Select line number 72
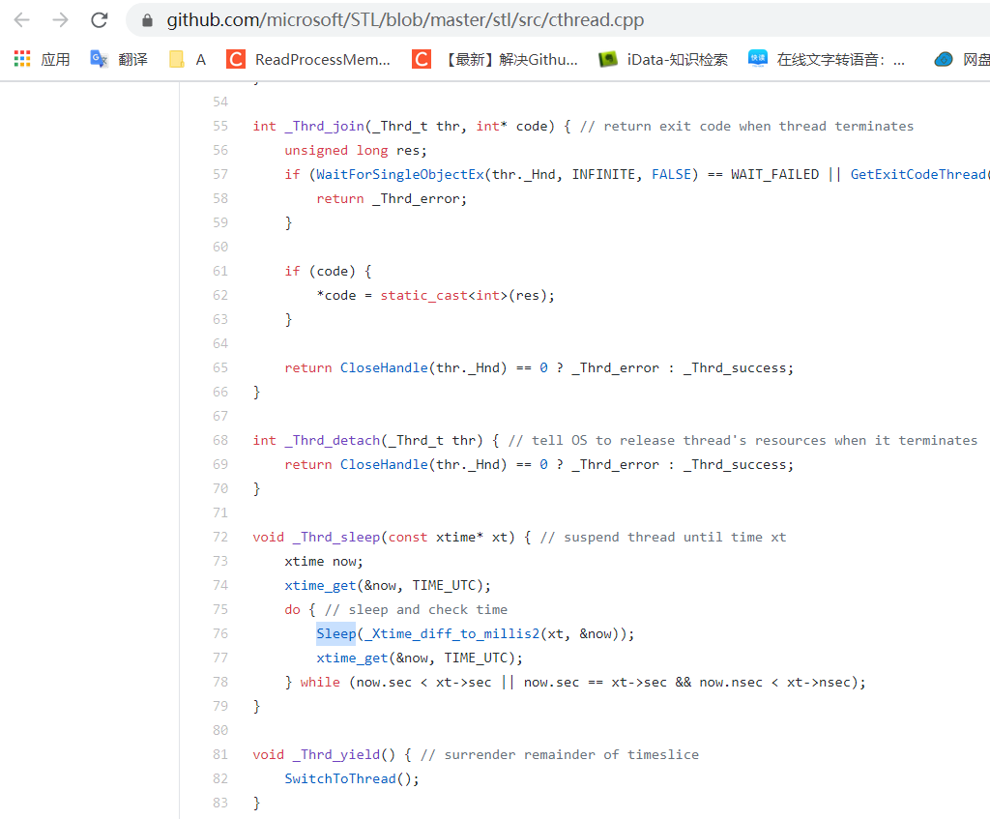The image size is (990, 819). coord(220,537)
